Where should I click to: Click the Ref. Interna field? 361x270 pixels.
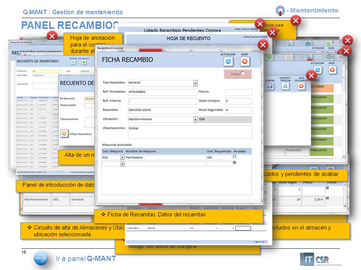[162, 101]
